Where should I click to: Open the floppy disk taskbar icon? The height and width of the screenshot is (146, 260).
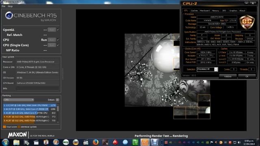click(x=154, y=142)
